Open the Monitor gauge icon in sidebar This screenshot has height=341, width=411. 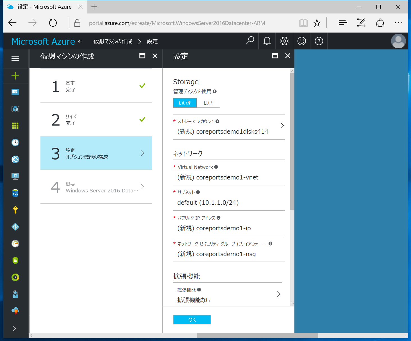pos(15,244)
